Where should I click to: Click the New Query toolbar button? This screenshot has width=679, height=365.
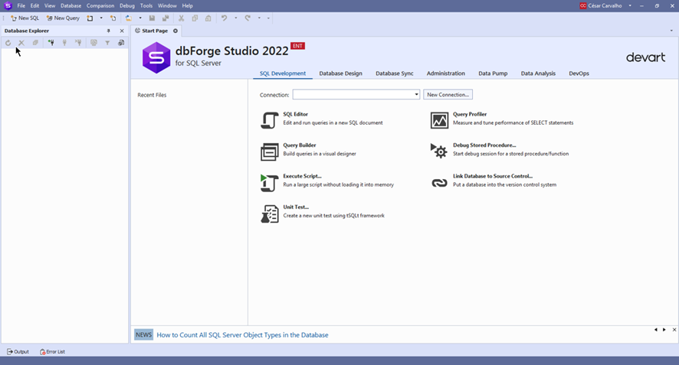(62, 18)
